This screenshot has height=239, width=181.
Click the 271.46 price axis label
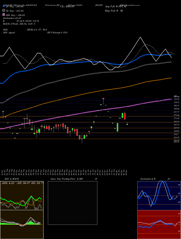tap(176, 118)
